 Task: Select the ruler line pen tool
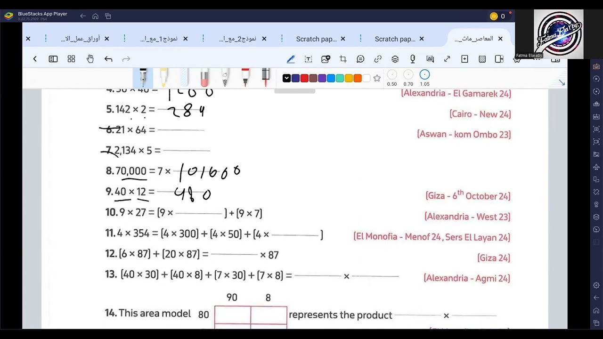[x=266, y=78]
